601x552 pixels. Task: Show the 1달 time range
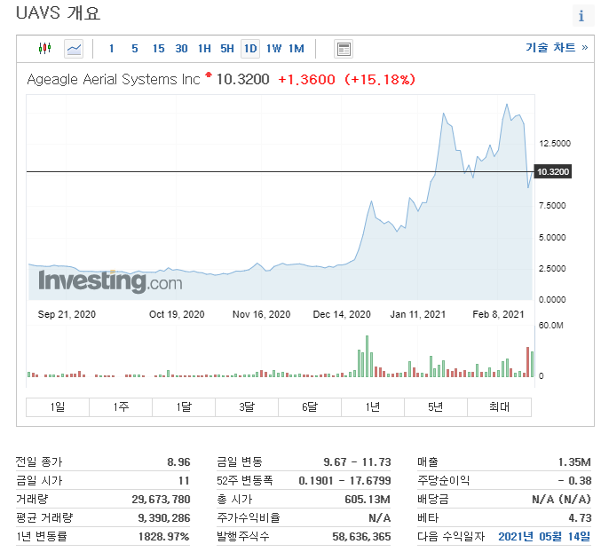(x=184, y=406)
